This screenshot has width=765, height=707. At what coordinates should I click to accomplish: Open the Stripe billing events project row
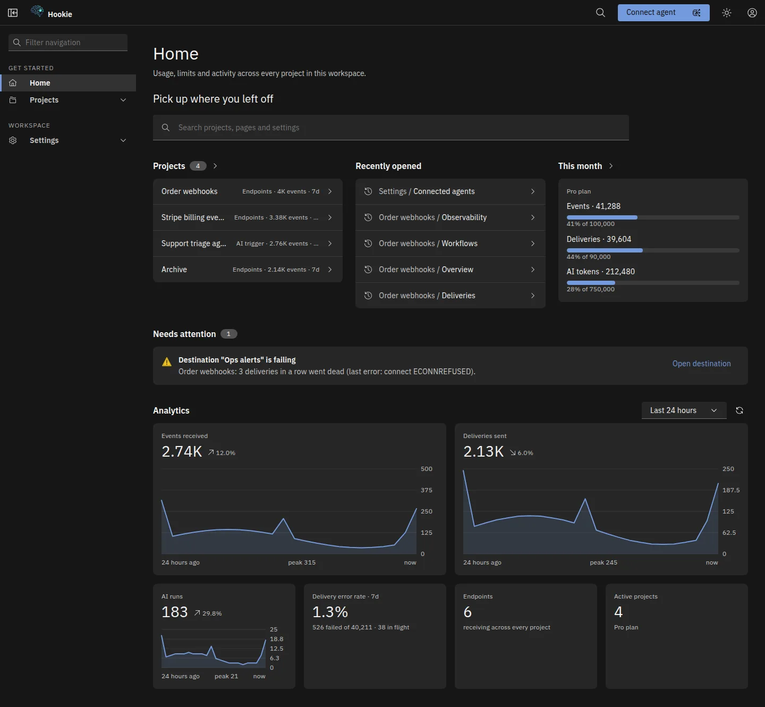point(248,217)
